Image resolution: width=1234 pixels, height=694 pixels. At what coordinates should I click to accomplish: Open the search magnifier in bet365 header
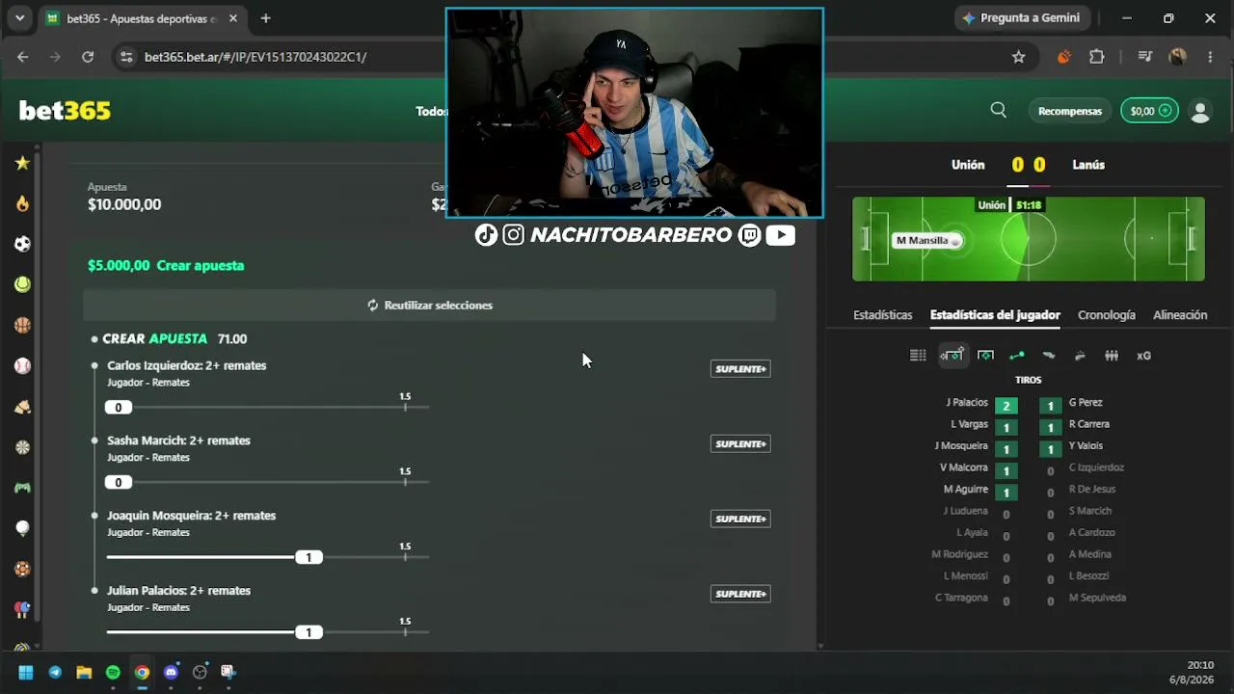[x=999, y=111]
